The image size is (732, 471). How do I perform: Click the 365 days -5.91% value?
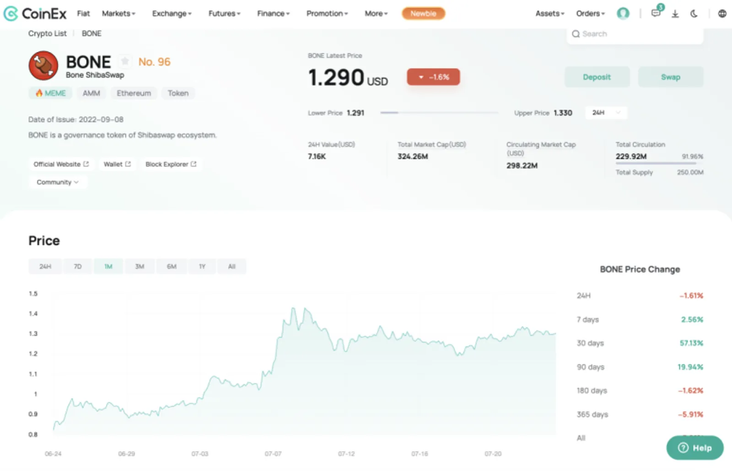pos(691,414)
